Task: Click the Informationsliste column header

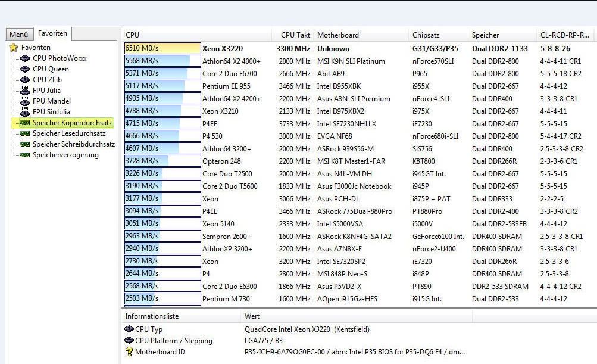Action: [181, 316]
